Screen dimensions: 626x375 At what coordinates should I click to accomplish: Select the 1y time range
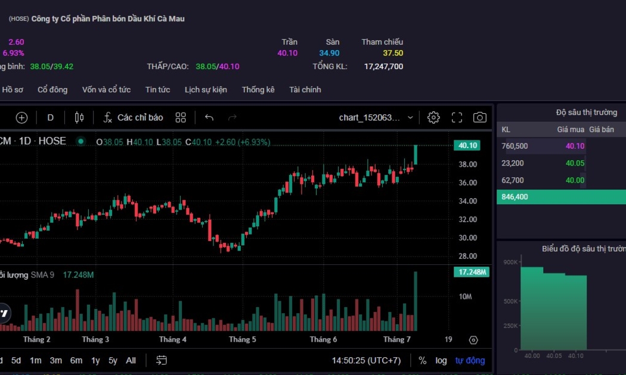pyautogui.click(x=95, y=360)
